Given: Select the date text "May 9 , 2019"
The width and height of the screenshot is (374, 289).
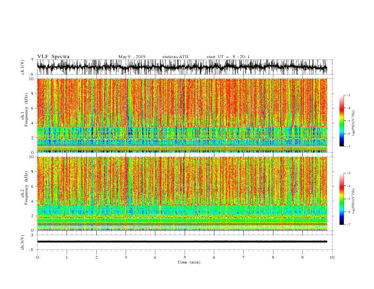Looking at the screenshot, I should (x=132, y=57).
